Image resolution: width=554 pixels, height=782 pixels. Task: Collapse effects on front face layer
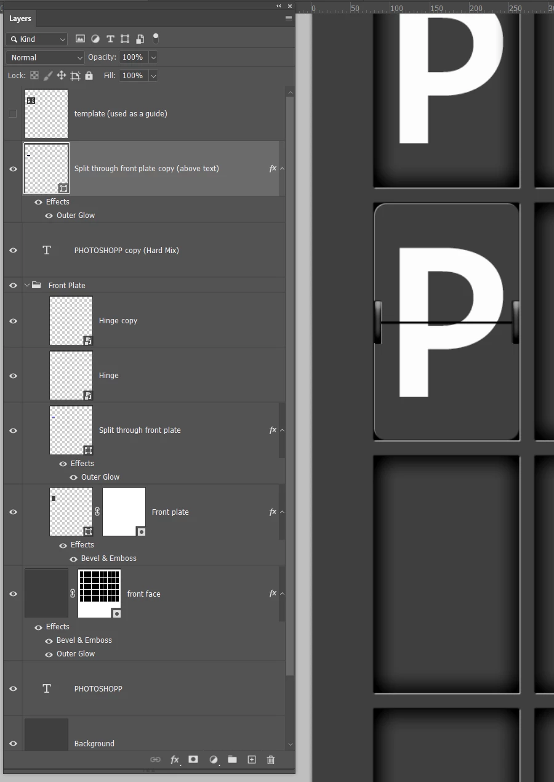282,594
